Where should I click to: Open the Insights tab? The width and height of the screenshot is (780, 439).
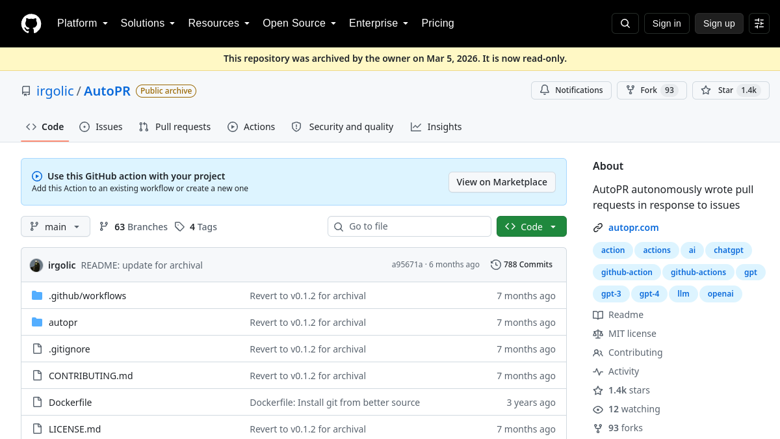[436, 127]
